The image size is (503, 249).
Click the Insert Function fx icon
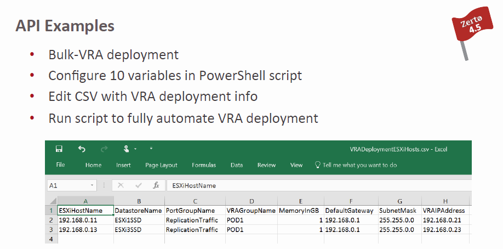pos(156,185)
